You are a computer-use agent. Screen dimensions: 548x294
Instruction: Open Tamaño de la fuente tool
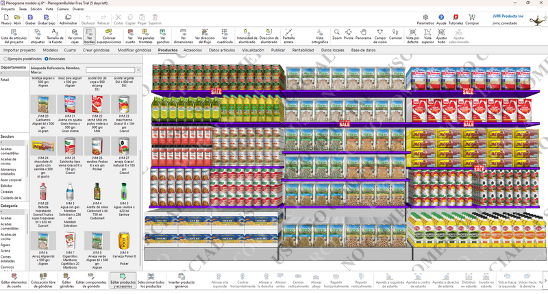pos(55,36)
